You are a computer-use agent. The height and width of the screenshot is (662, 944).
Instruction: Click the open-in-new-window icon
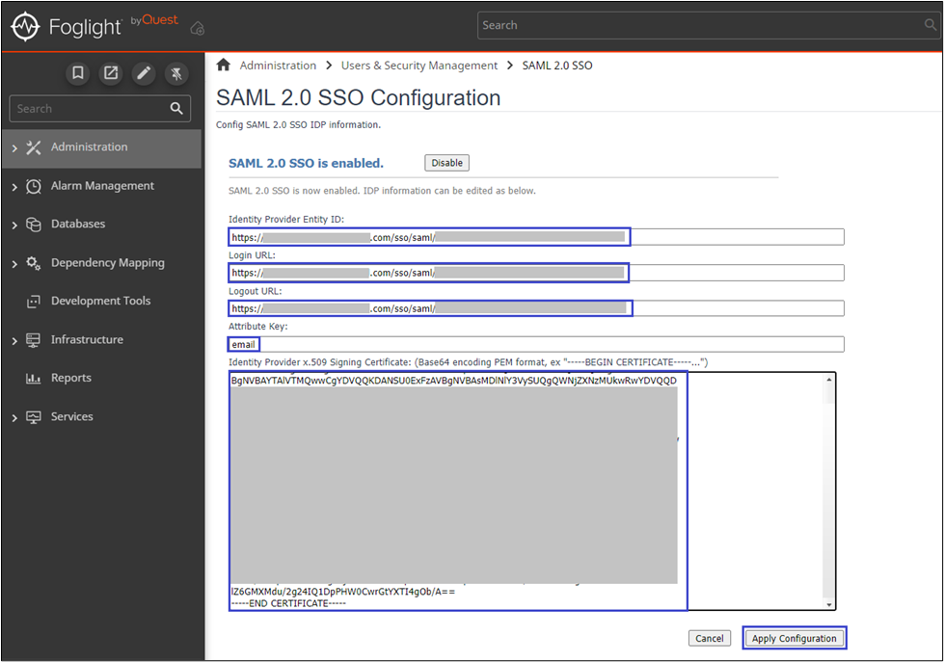click(111, 73)
